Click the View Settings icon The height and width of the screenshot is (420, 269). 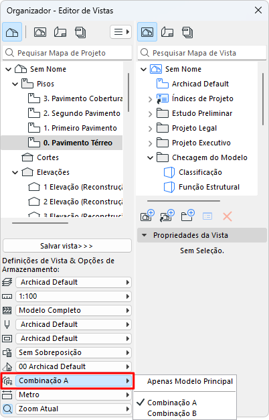click(207, 216)
